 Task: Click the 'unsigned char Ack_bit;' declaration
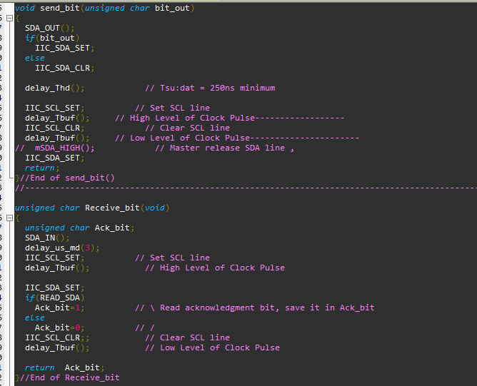(x=80, y=228)
